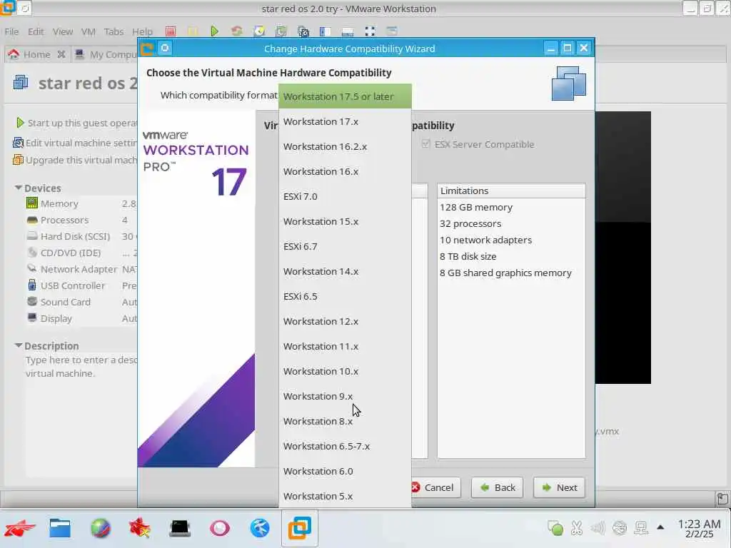Open the VM menu
This screenshot has height=548, width=731.
(88, 31)
